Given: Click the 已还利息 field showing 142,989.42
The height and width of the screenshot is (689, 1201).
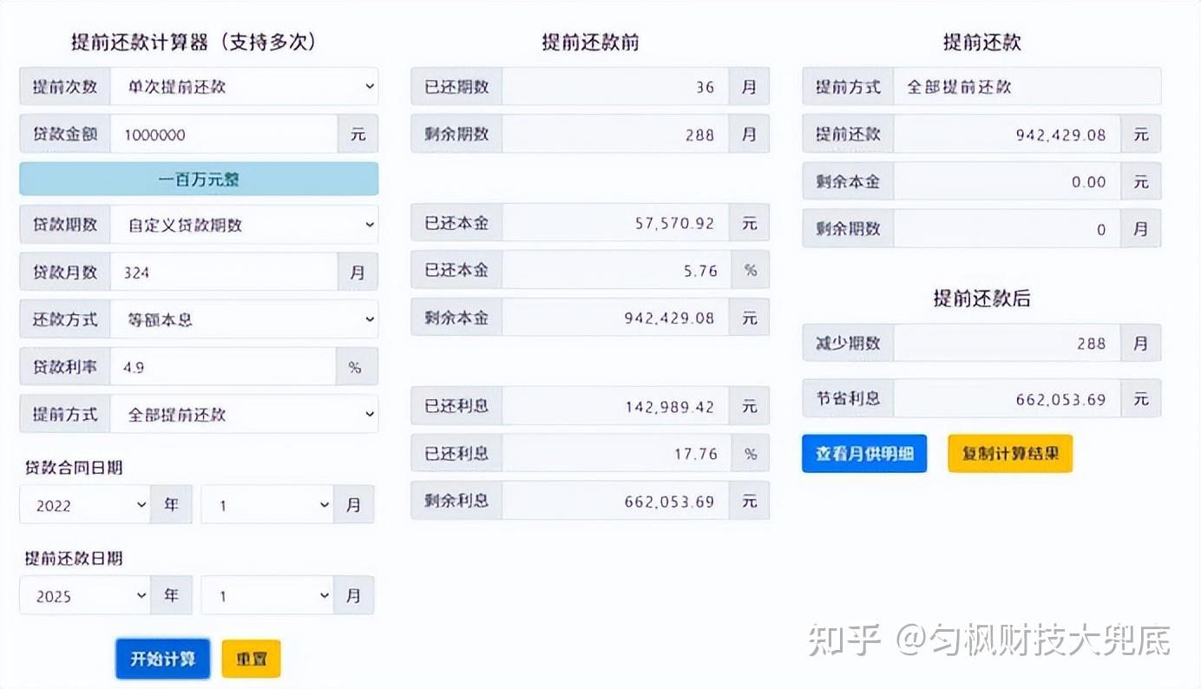Looking at the screenshot, I should click(615, 406).
